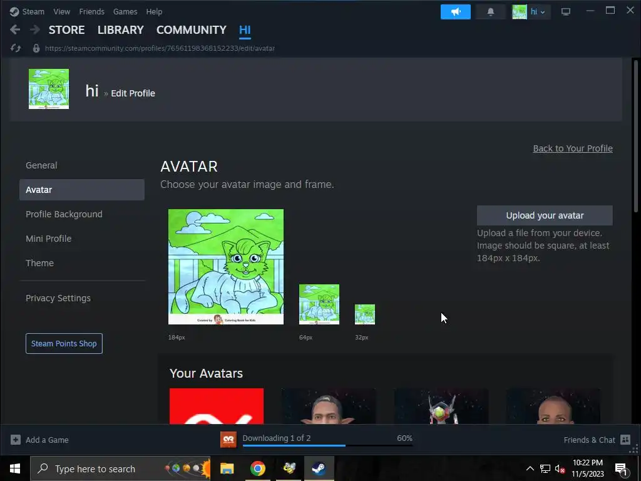Click the Steam taskbar icon
Screen dimensions: 641x481
click(319, 468)
